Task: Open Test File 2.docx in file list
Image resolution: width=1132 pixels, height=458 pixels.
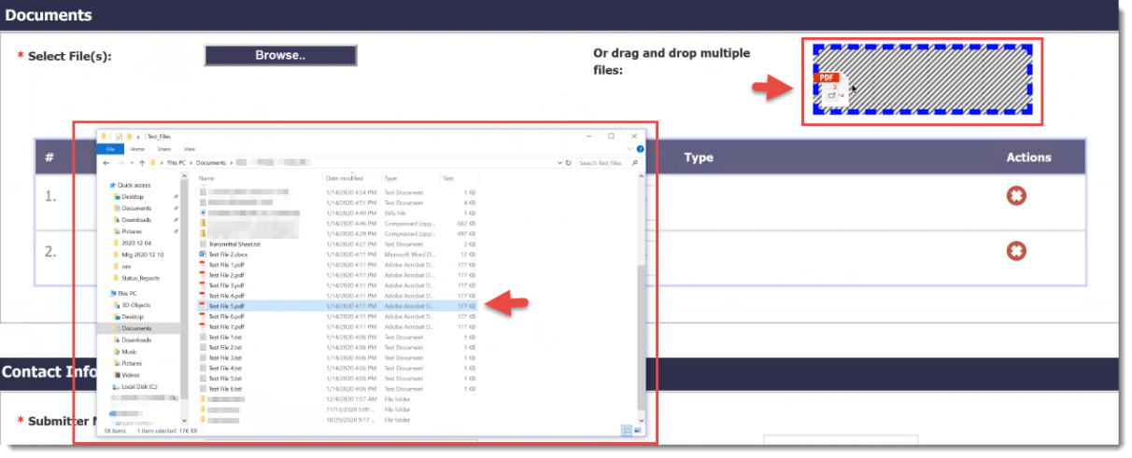Action: [227, 254]
